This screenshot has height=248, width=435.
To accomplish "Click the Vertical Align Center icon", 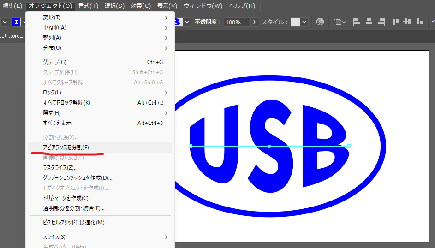I will (407, 22).
